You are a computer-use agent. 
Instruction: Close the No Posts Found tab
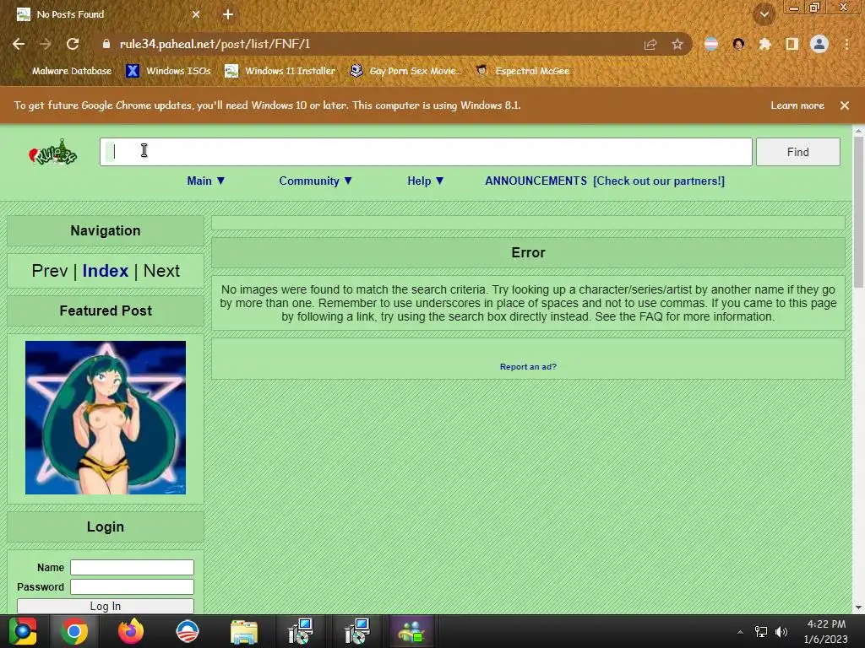(196, 14)
